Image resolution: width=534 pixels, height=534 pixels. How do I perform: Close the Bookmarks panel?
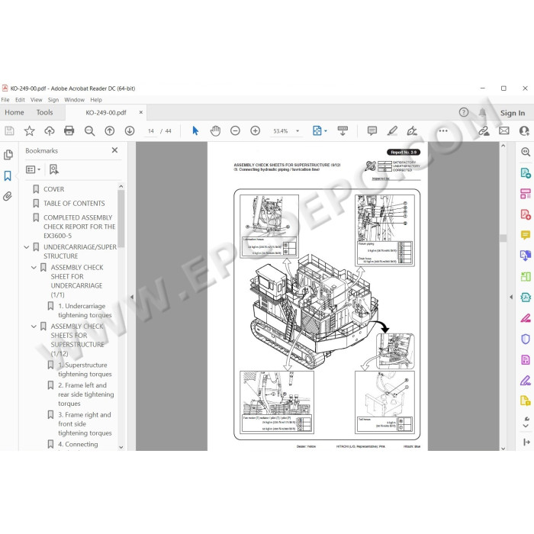114,150
